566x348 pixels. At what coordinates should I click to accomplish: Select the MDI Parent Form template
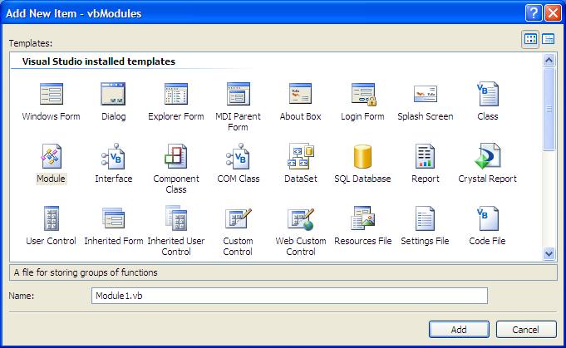(238, 95)
